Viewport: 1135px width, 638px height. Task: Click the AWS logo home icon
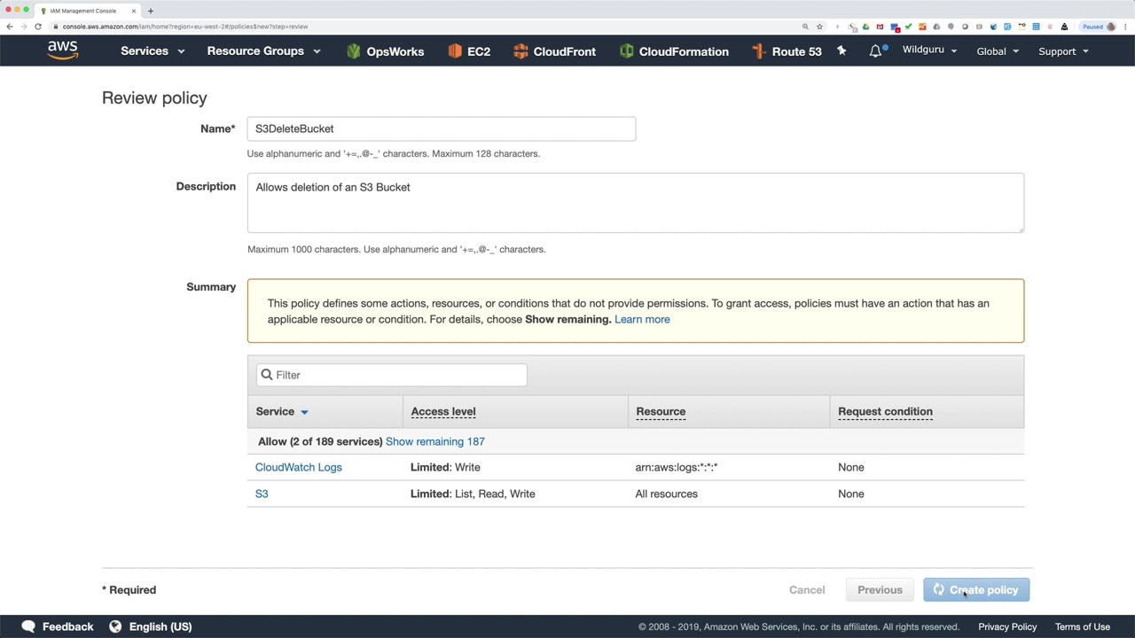point(62,51)
